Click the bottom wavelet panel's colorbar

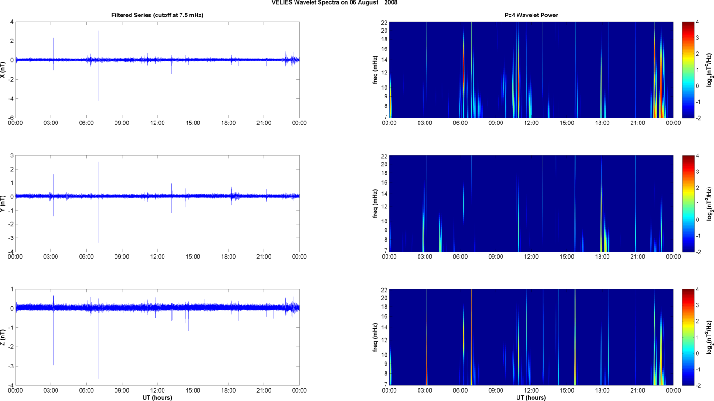(x=688, y=337)
